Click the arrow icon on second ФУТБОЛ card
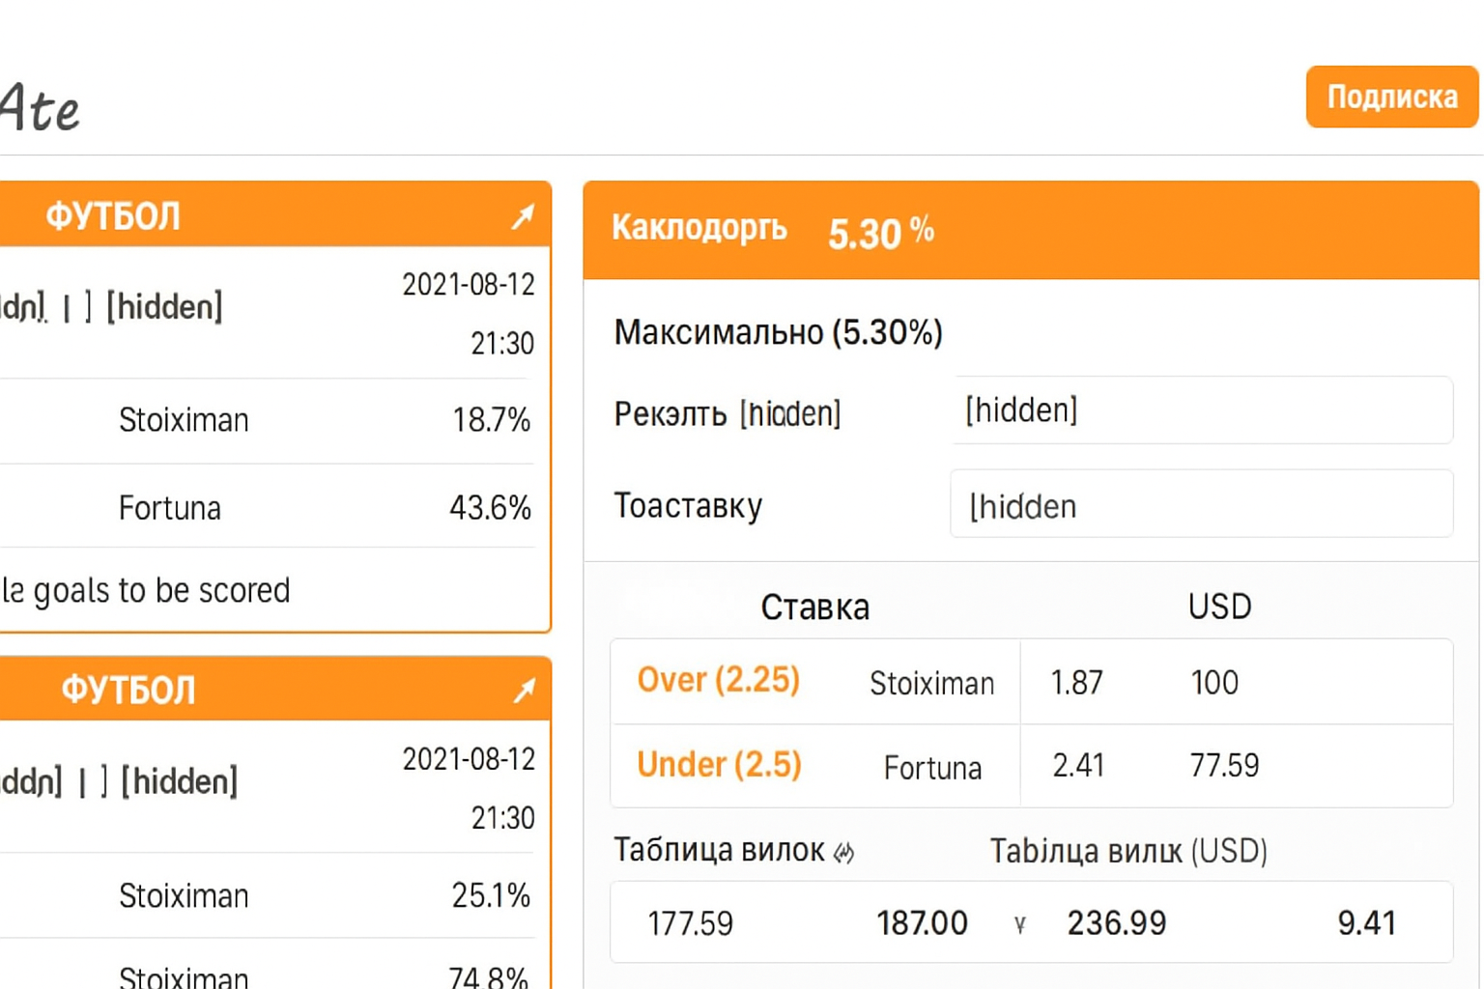The width and height of the screenshot is (1484, 989). coord(525,690)
